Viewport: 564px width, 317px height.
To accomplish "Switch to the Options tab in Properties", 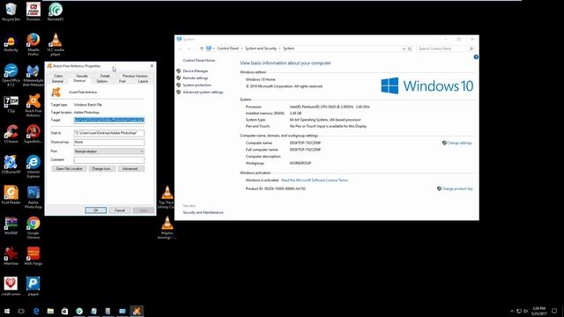I will click(102, 82).
